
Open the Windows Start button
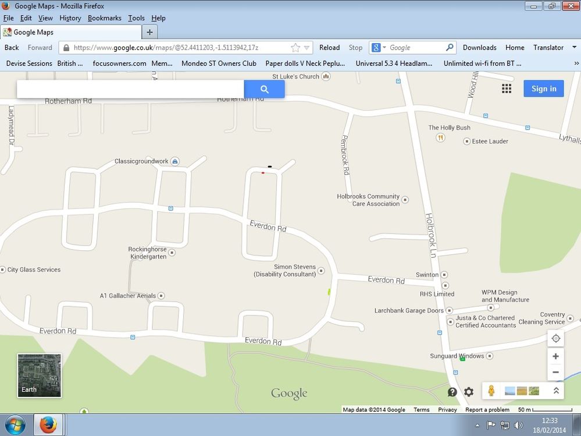pos(15,425)
